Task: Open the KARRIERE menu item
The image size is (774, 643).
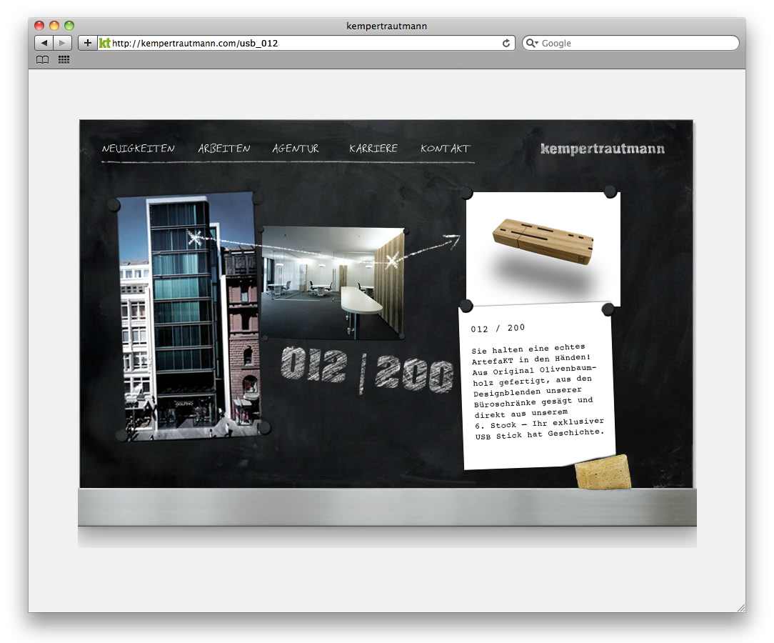Action: [x=373, y=148]
